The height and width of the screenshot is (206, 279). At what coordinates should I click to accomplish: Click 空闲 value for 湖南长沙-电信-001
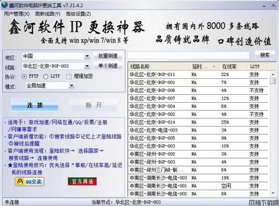coord(226,186)
